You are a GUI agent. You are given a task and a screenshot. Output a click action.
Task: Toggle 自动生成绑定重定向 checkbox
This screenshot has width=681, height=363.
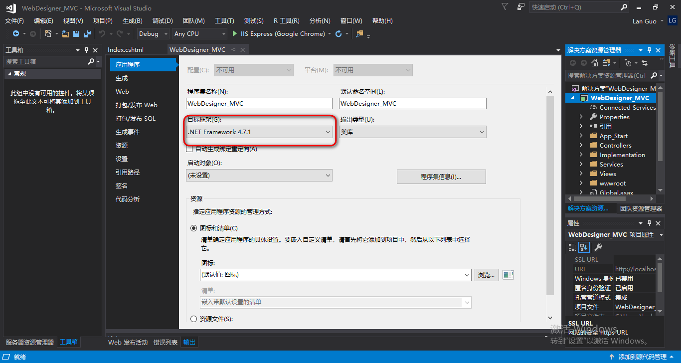(x=189, y=149)
